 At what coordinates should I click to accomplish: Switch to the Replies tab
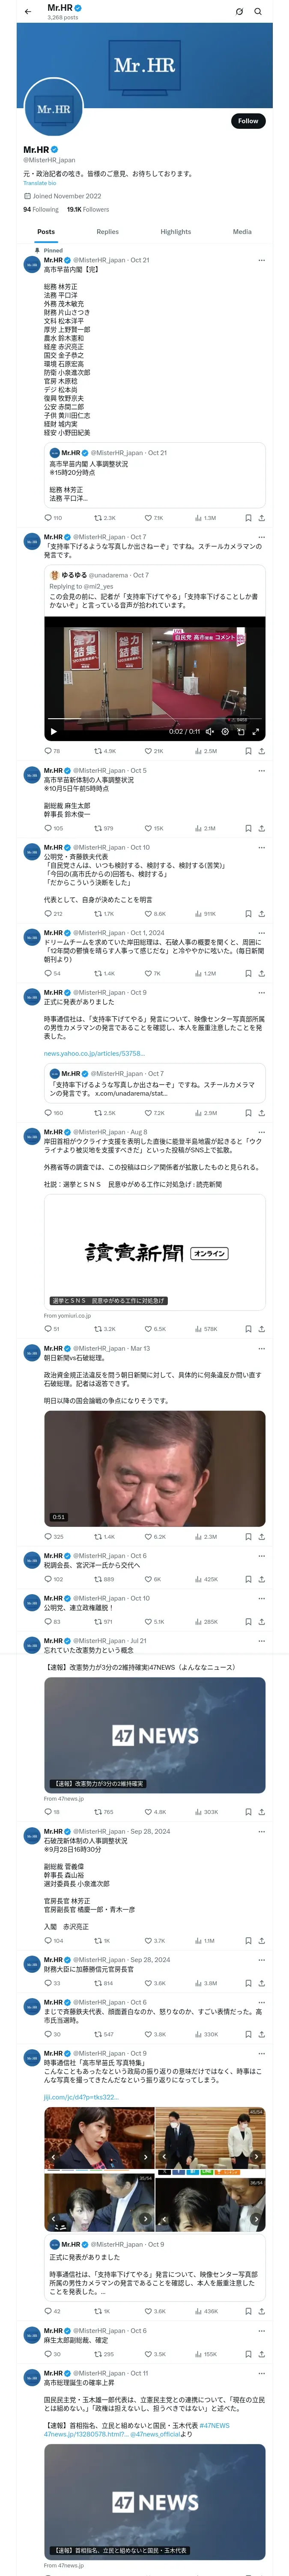pos(107,232)
